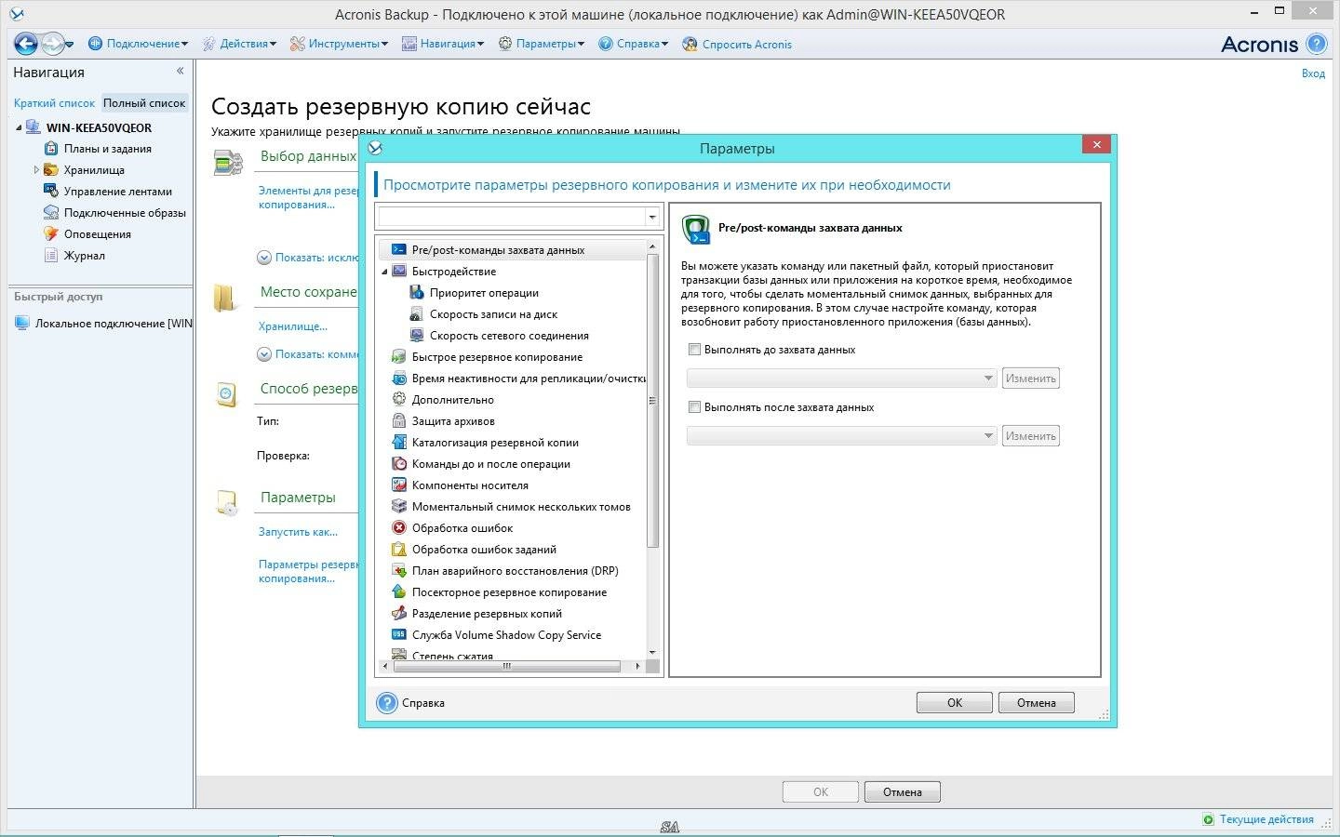Click the red Обработка ошибок icon
Image resolution: width=1340 pixels, height=837 pixels.
[x=398, y=527]
